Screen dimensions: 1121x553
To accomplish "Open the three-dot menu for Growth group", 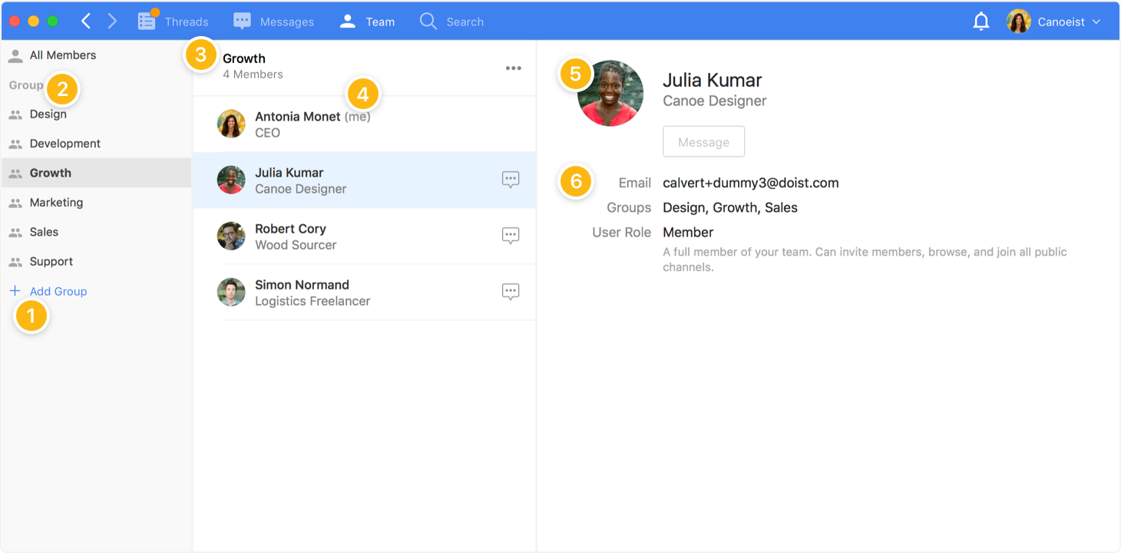I will [513, 68].
